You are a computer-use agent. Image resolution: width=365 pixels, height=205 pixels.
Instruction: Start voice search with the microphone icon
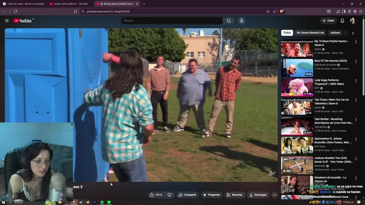pos(242,20)
